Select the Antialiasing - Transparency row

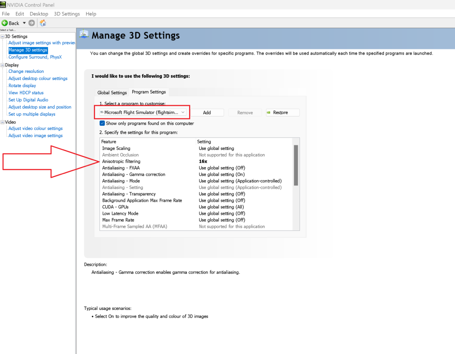(196, 194)
